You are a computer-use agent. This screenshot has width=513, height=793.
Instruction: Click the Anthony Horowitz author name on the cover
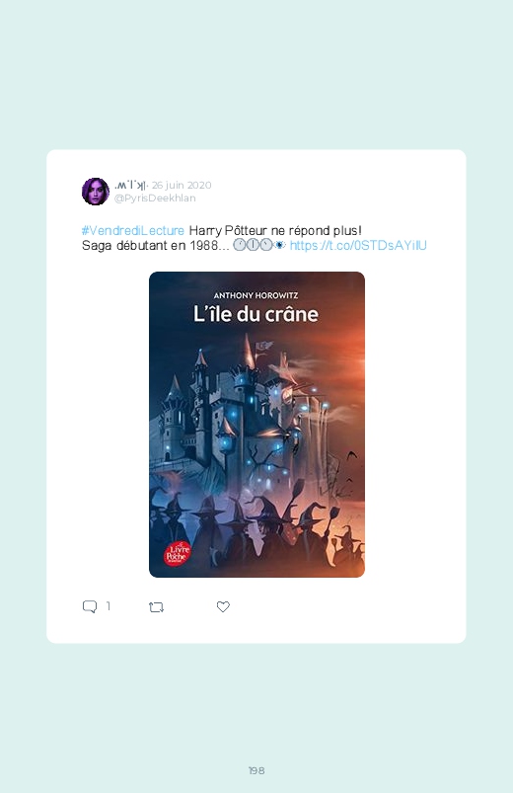click(256, 295)
